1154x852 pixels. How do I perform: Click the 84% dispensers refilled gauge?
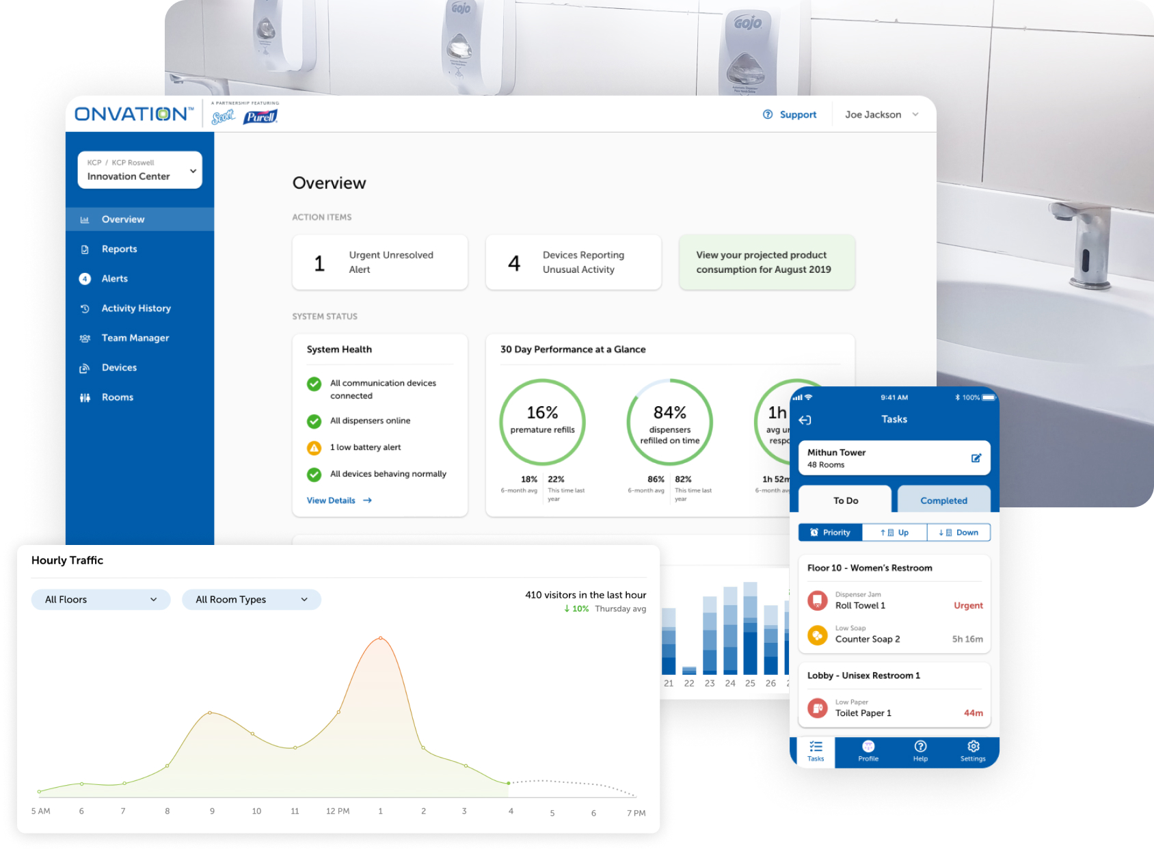click(670, 422)
